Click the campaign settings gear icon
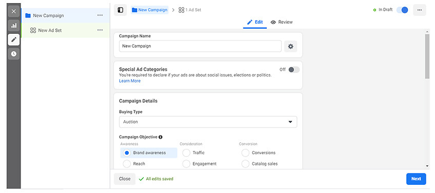The image size is (435, 193). pos(290,46)
